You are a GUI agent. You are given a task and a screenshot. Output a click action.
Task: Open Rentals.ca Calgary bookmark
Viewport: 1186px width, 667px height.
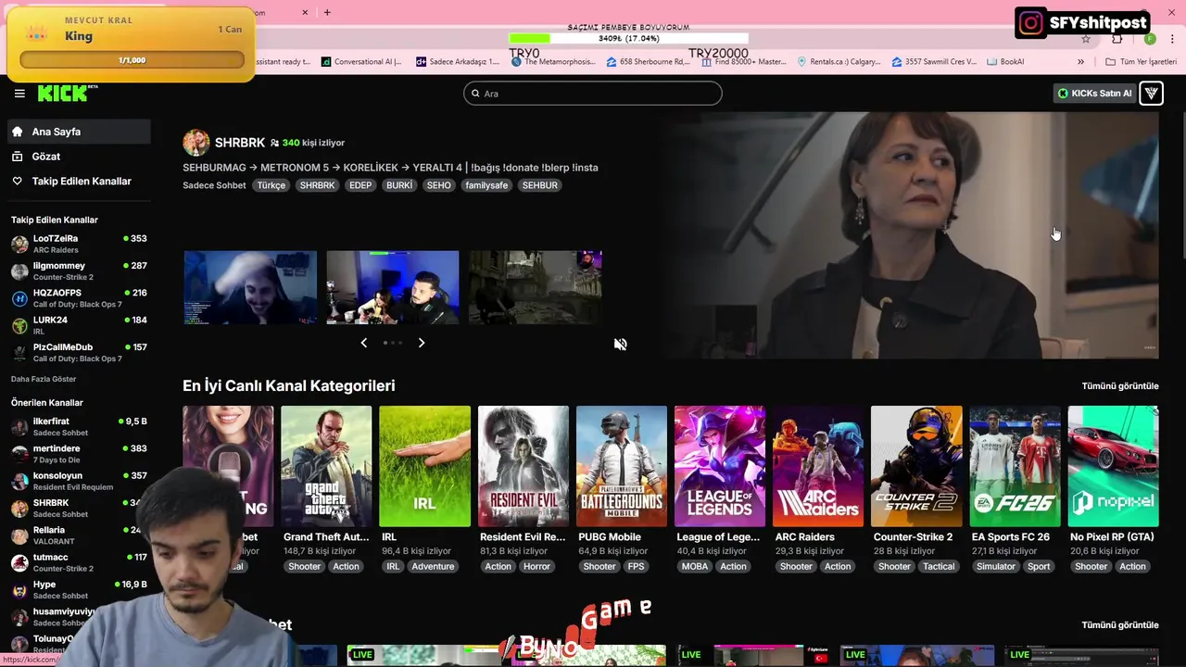[x=839, y=62]
